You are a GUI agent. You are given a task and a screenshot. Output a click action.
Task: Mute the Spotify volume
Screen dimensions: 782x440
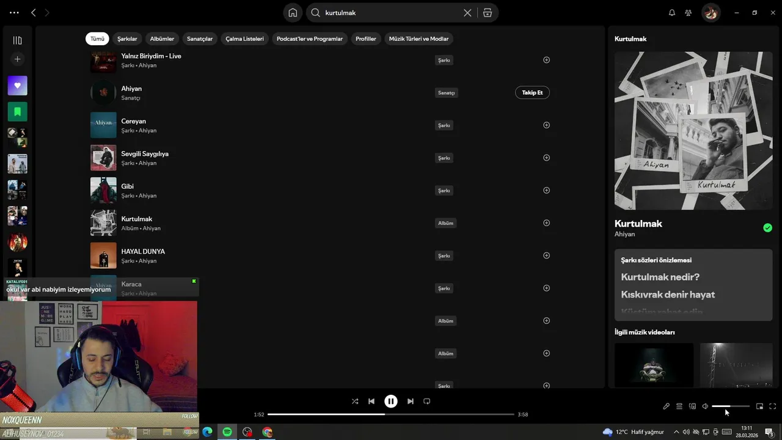[x=705, y=406]
